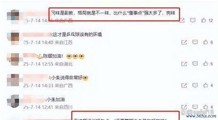Like the 小朱加油 comment from Sichuan
Viewport: 218px width, 120px height.
(206, 107)
